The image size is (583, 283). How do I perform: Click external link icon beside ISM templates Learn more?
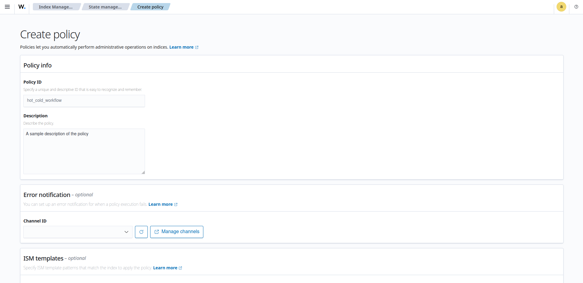click(180, 268)
